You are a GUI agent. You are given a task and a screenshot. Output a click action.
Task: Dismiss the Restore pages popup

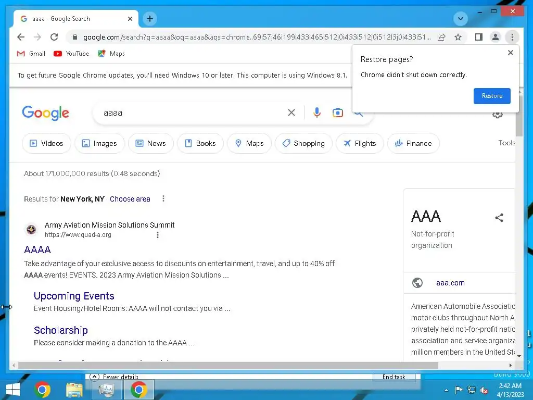pos(510,53)
